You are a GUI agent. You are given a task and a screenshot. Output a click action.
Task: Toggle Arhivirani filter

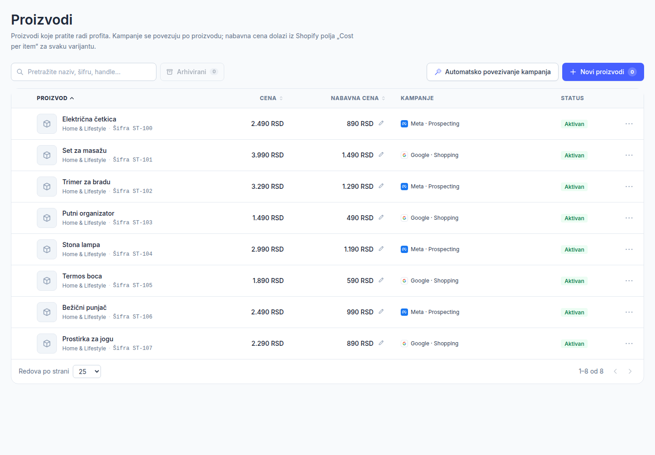pyautogui.click(x=192, y=72)
